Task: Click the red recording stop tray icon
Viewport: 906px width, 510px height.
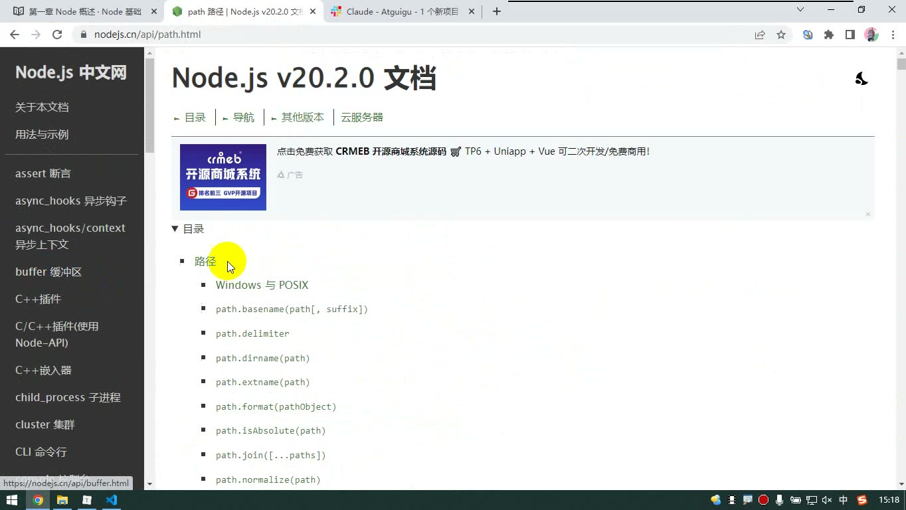Action: pos(763,500)
